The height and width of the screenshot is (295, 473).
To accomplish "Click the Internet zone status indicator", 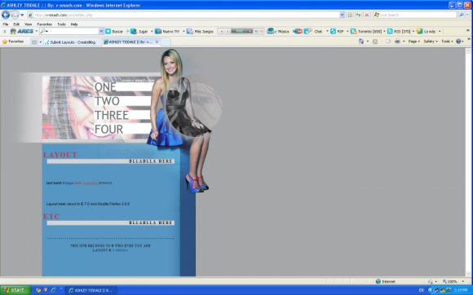I will (x=385, y=281).
